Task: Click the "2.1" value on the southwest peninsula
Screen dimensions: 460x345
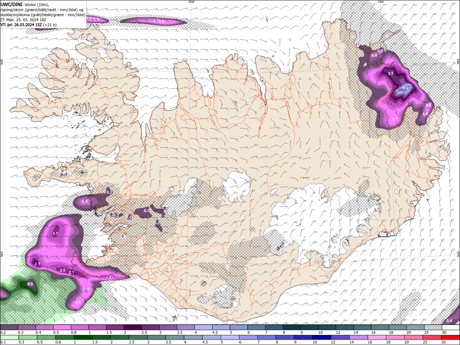Action: point(71,273)
